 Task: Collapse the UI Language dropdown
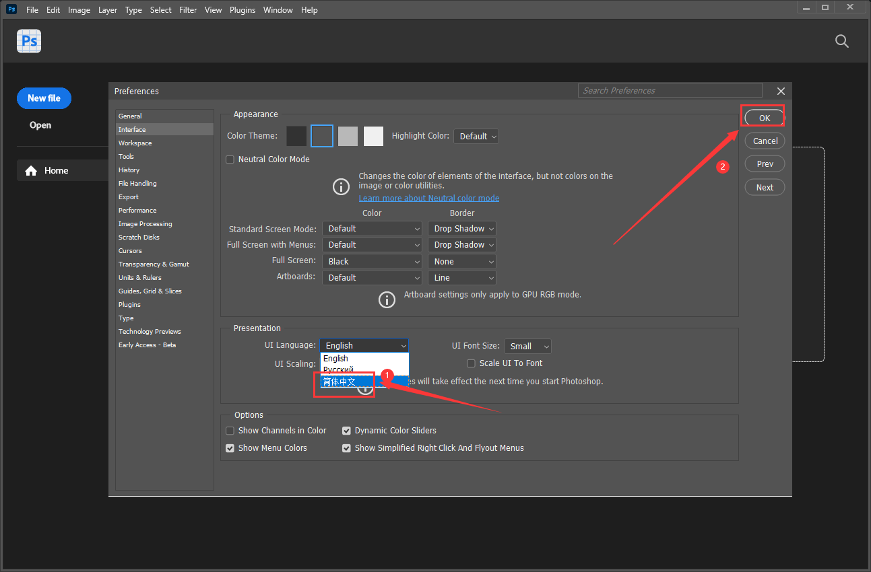click(364, 346)
